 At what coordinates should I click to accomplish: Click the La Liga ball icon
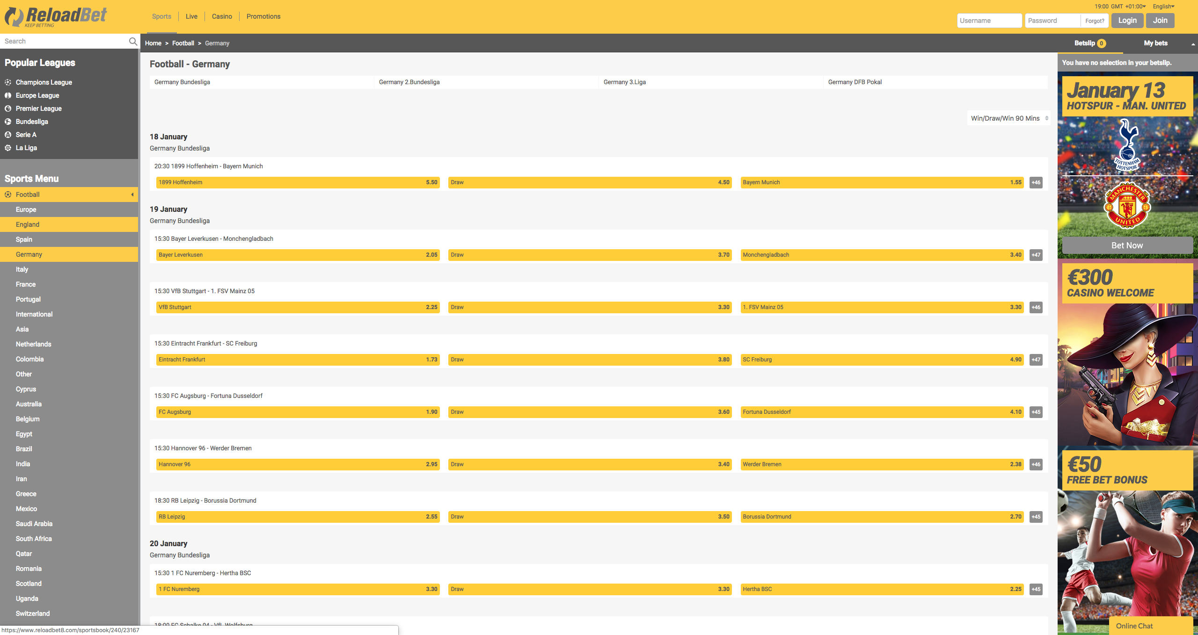[x=8, y=148]
